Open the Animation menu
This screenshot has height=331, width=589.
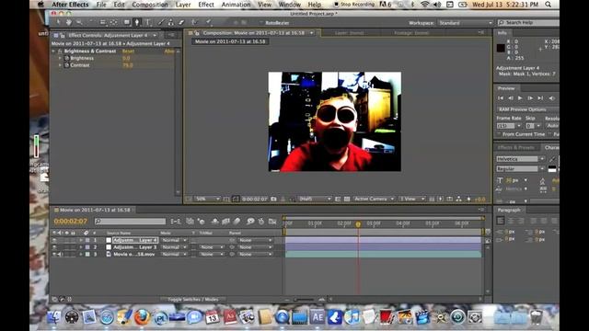pos(236,5)
